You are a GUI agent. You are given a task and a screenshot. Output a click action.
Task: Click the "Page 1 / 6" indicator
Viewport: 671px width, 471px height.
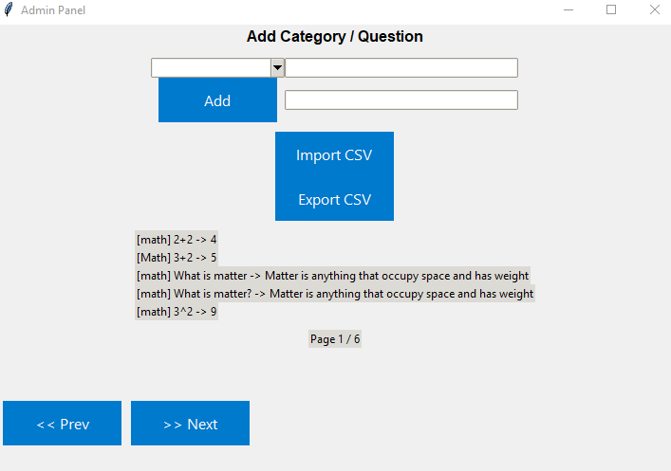335,339
